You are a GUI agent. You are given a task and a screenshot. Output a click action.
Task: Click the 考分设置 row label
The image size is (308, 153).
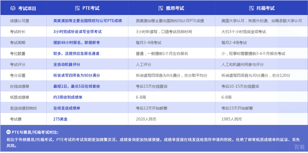tap(18, 75)
